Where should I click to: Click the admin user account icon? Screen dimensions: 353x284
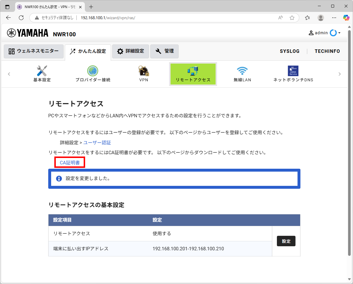tap(311, 33)
